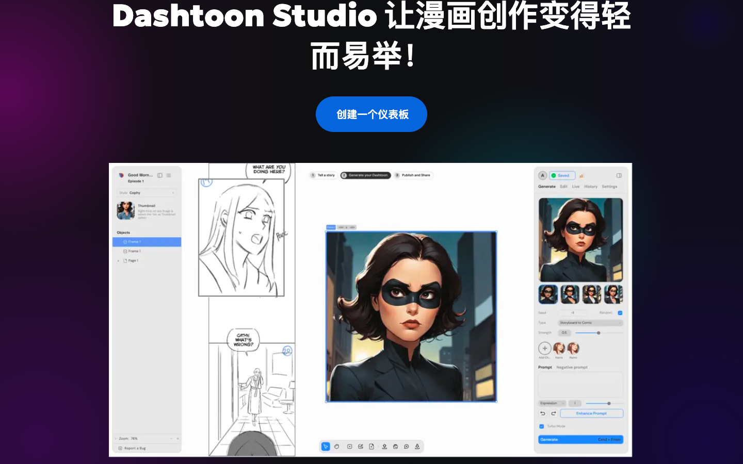743x464 pixels.
Task: Toggle the right panel layout icon
Action: (x=619, y=175)
